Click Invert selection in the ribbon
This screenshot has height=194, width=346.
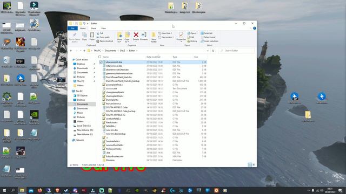point(210,41)
